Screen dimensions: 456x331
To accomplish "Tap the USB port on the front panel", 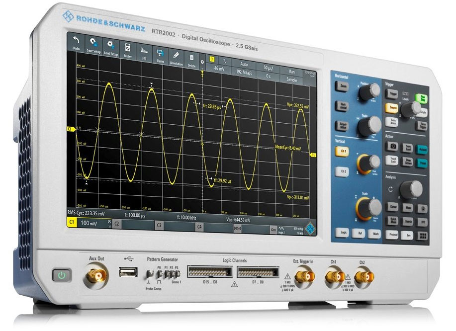I will pyautogui.click(x=128, y=272).
